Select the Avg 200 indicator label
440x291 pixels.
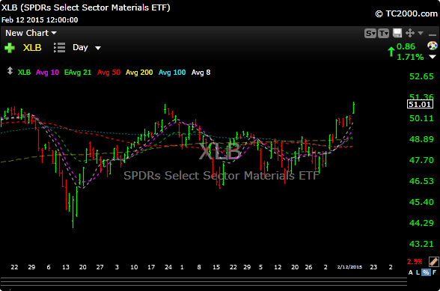click(x=139, y=73)
